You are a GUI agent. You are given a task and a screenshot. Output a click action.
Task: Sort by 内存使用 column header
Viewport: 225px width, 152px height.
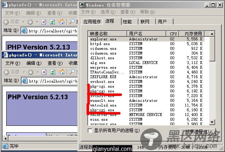pos(192,34)
